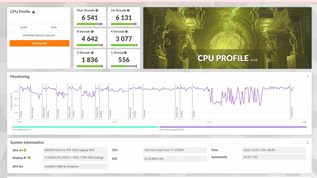The width and height of the screenshot is (317, 178).
Task: Click the 03:20 time label on chart axis
Action: click(209, 122)
